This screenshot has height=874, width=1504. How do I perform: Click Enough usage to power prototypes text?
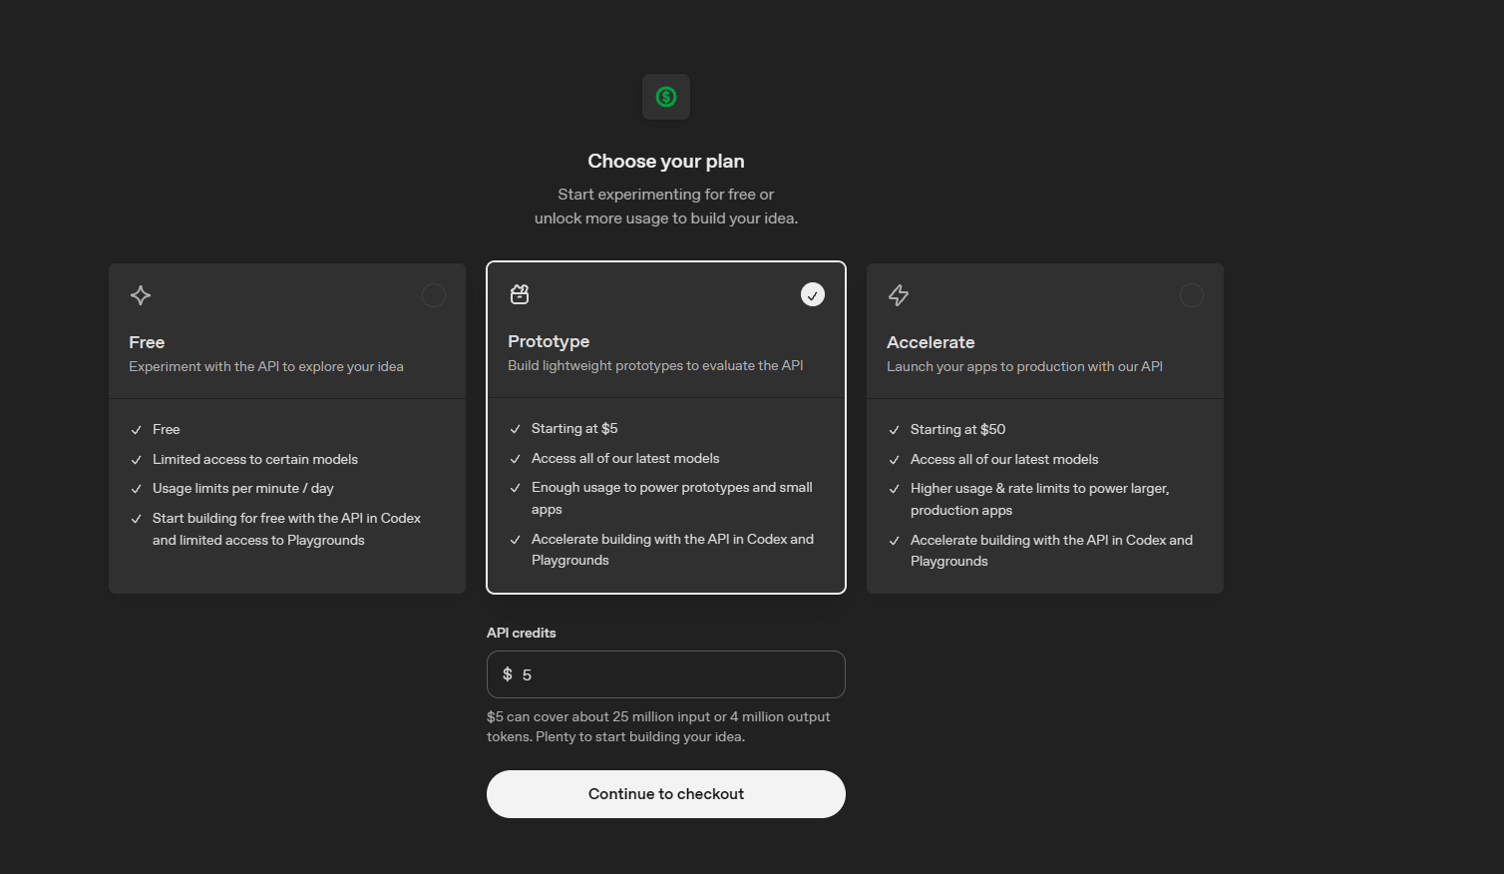(x=672, y=498)
